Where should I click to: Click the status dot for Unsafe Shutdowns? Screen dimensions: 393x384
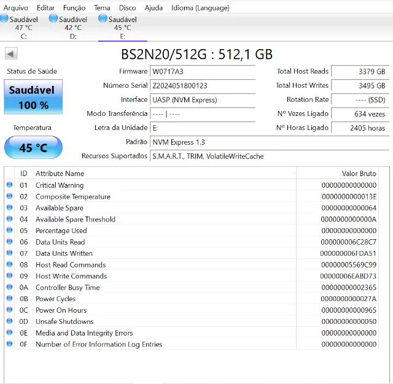(10, 321)
